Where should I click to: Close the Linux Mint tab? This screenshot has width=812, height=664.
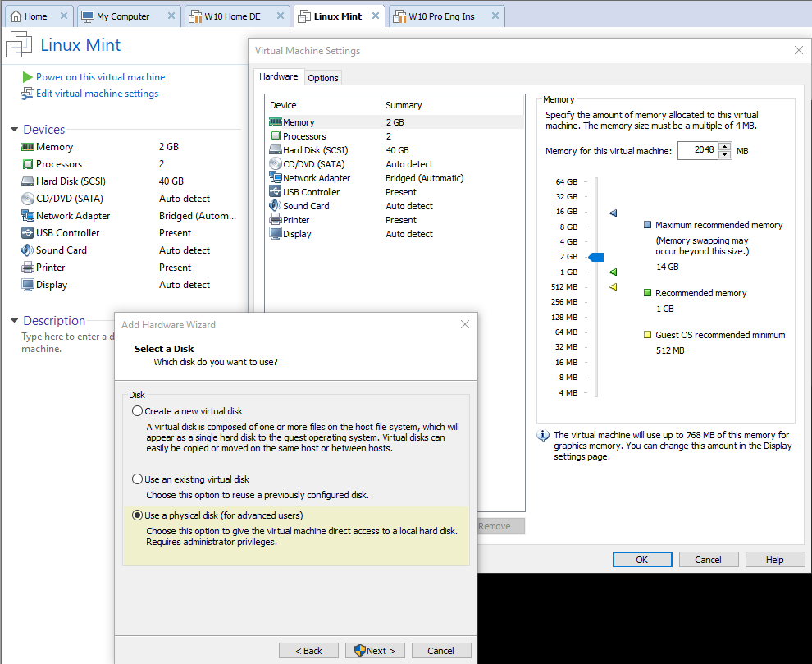pos(376,16)
